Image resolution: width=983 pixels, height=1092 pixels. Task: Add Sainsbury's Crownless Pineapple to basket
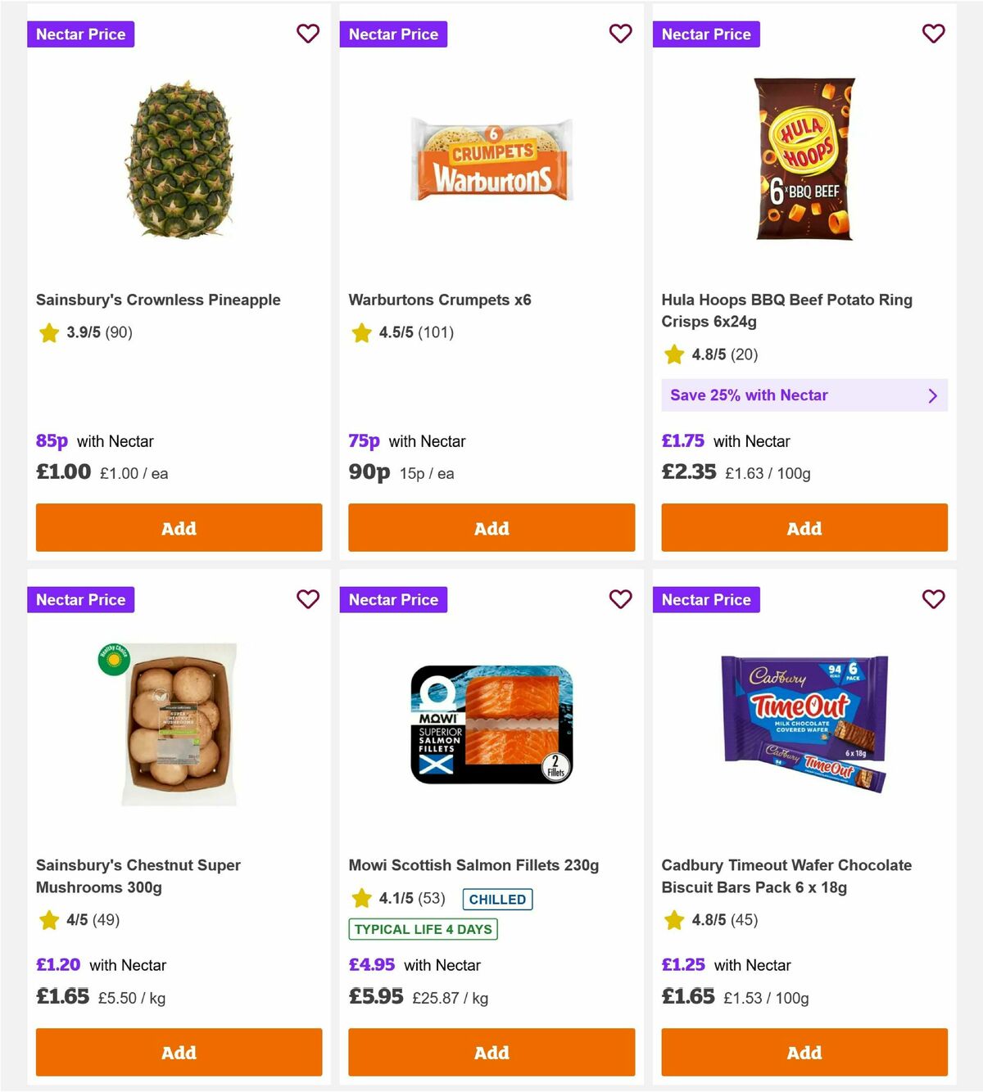click(x=179, y=528)
